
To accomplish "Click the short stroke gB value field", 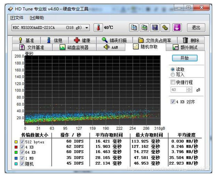I will pos(178,90).
